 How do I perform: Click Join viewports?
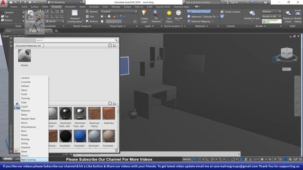click(x=90, y=17)
